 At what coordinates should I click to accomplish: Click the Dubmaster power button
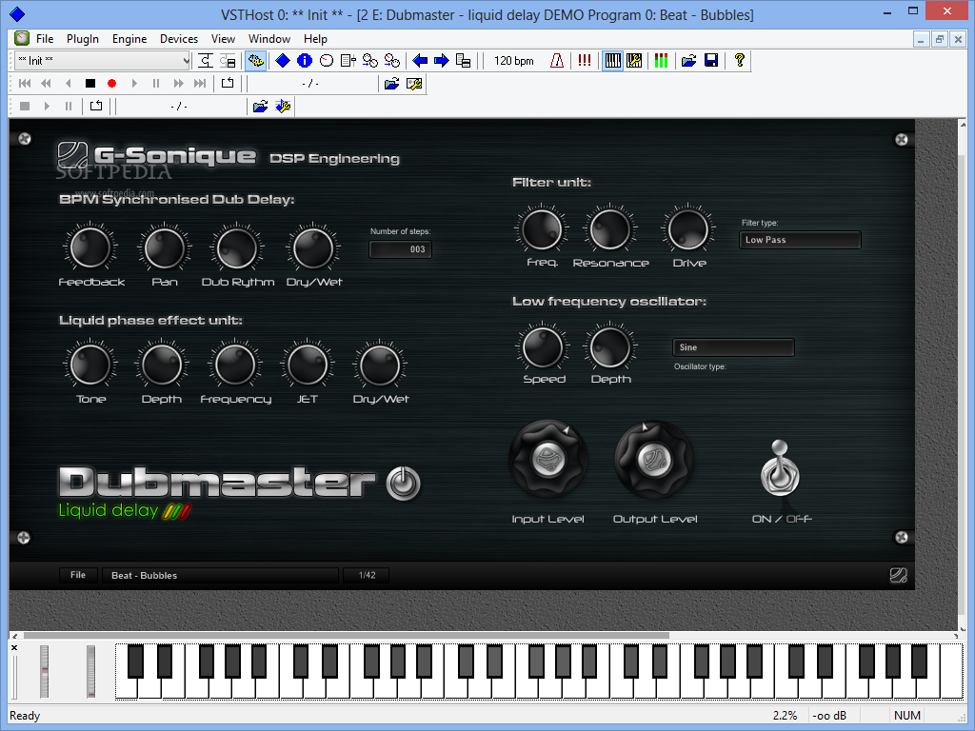coord(403,483)
